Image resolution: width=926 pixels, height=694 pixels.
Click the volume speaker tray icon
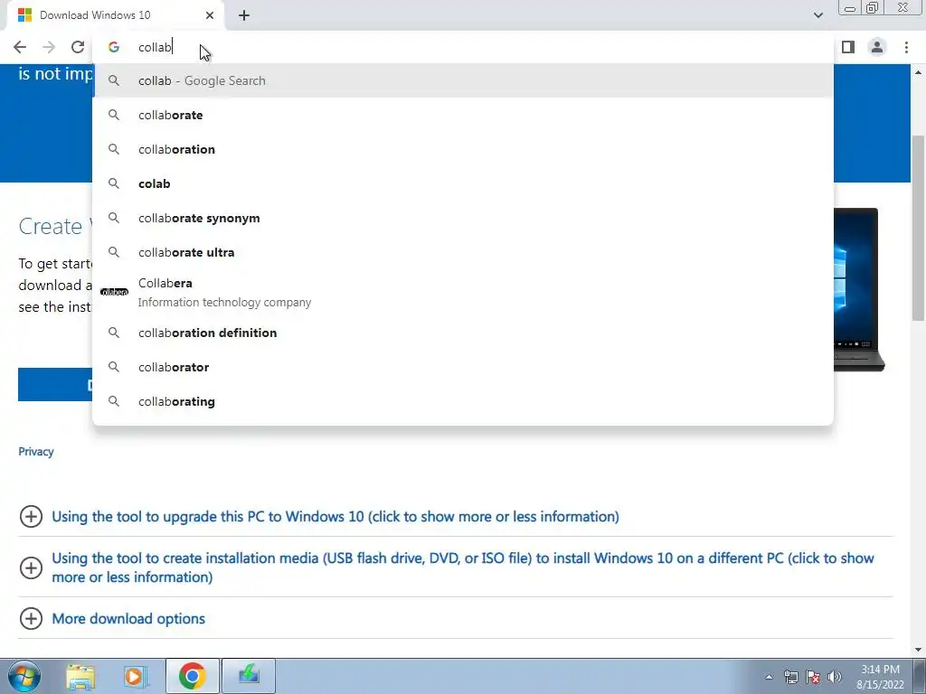point(835,677)
